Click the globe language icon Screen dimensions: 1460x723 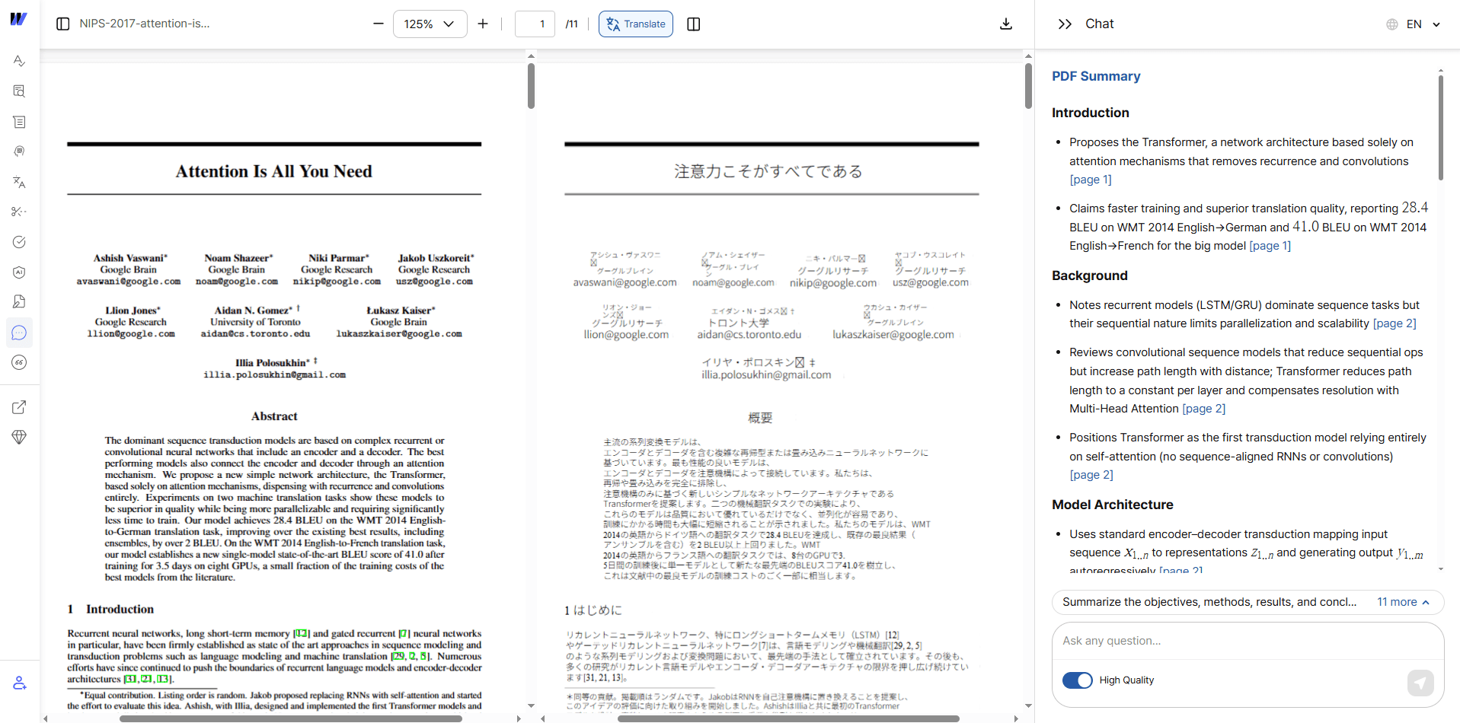click(x=1392, y=24)
